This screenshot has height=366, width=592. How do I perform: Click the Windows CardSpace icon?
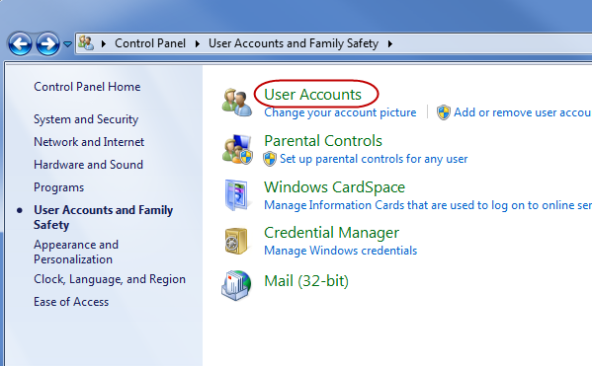pos(237,195)
